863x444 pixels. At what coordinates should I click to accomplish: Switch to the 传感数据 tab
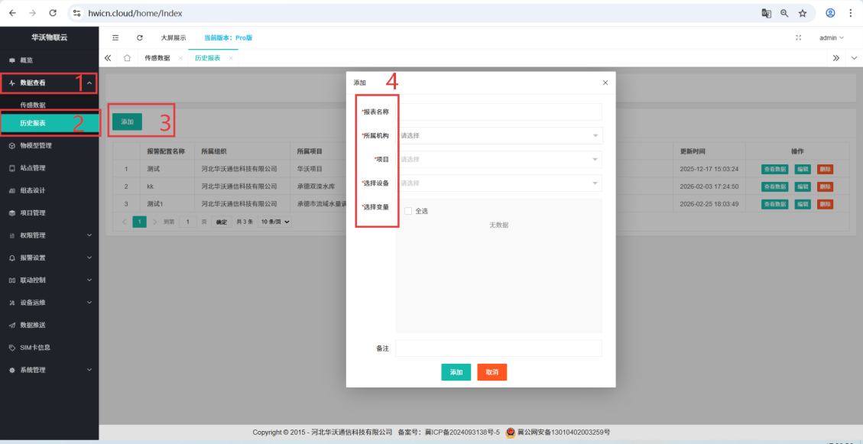coord(157,58)
